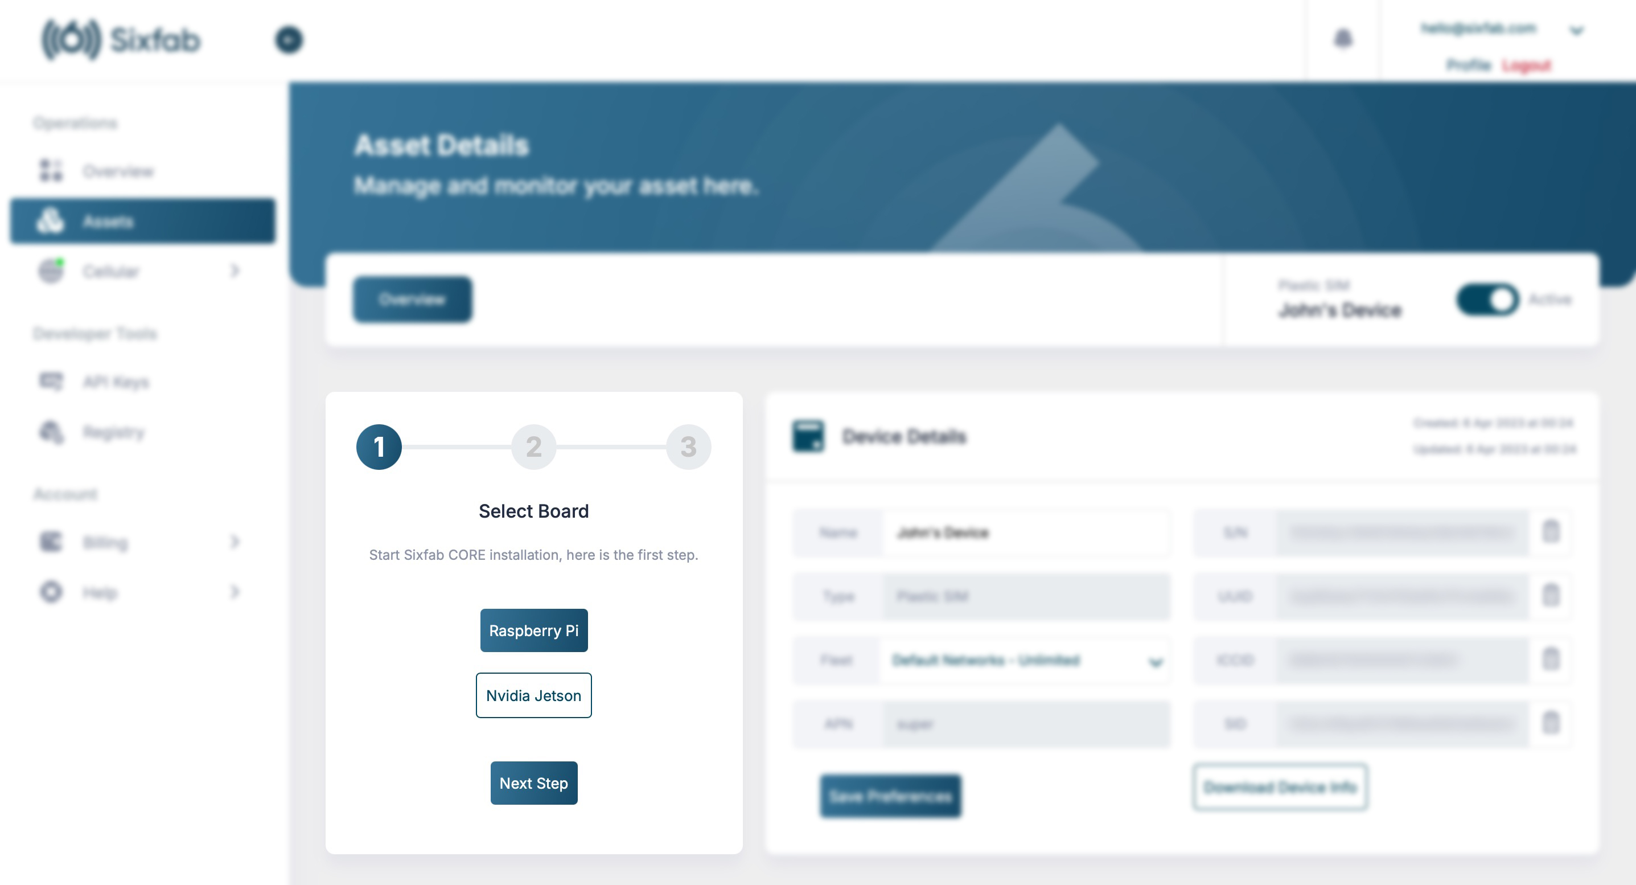Select the Raspberry Pi board option

(x=534, y=630)
